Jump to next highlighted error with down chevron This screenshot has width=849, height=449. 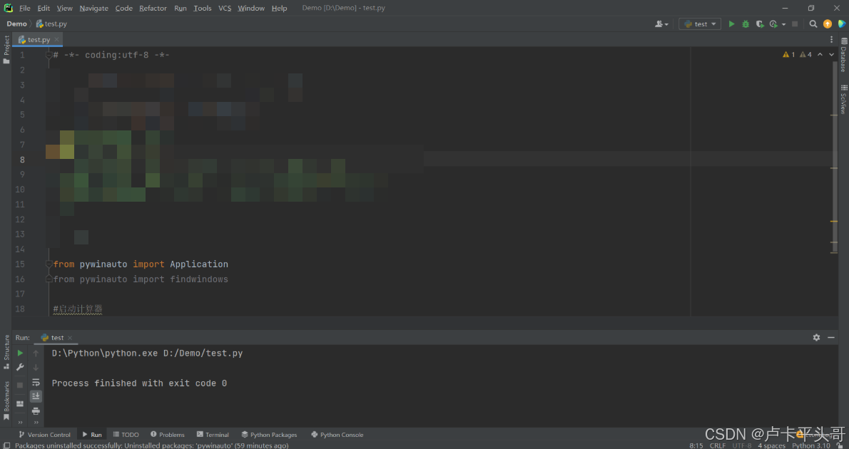click(832, 55)
